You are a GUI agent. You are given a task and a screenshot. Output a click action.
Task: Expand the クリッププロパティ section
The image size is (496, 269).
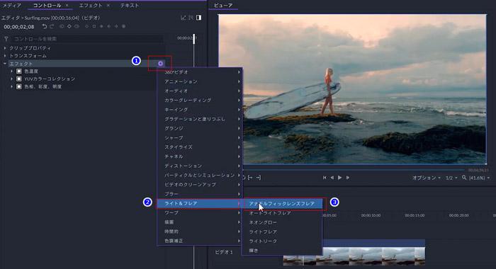[5, 48]
